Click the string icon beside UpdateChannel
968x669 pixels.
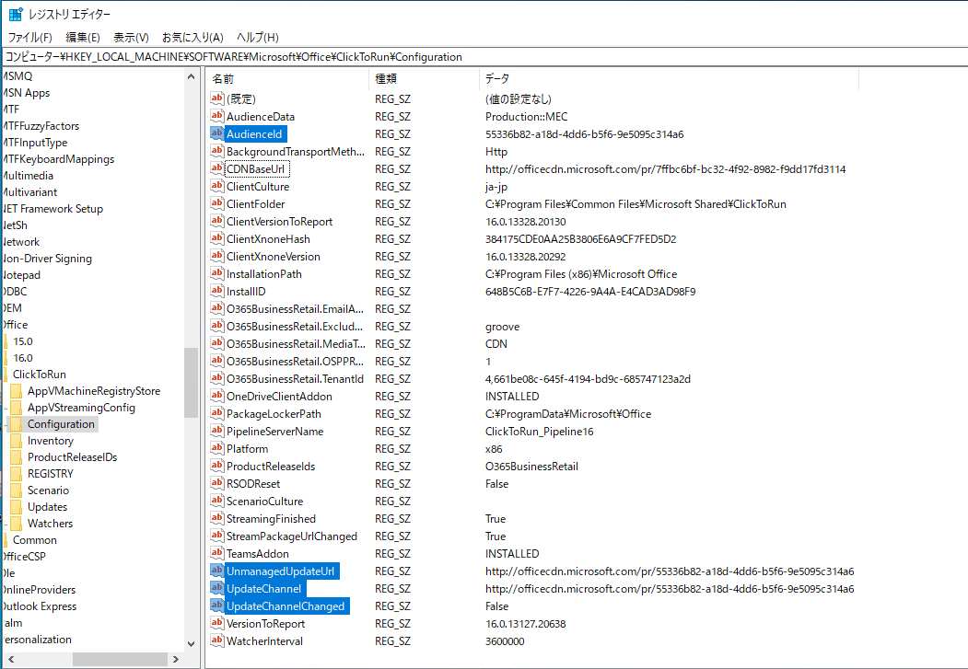(216, 588)
